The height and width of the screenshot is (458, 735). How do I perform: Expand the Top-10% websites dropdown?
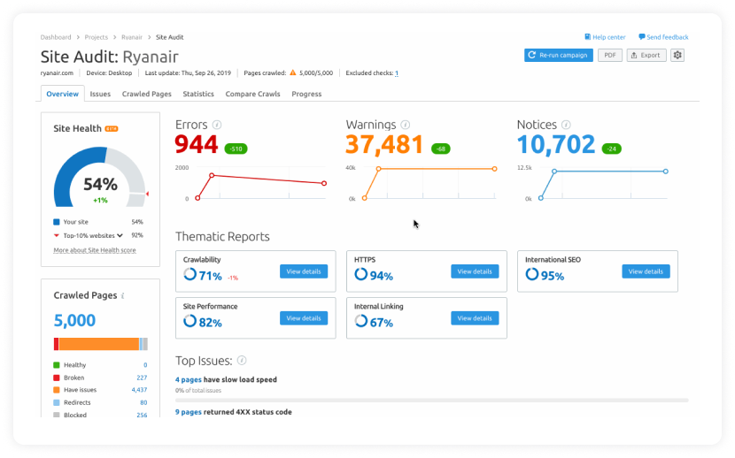(x=120, y=235)
